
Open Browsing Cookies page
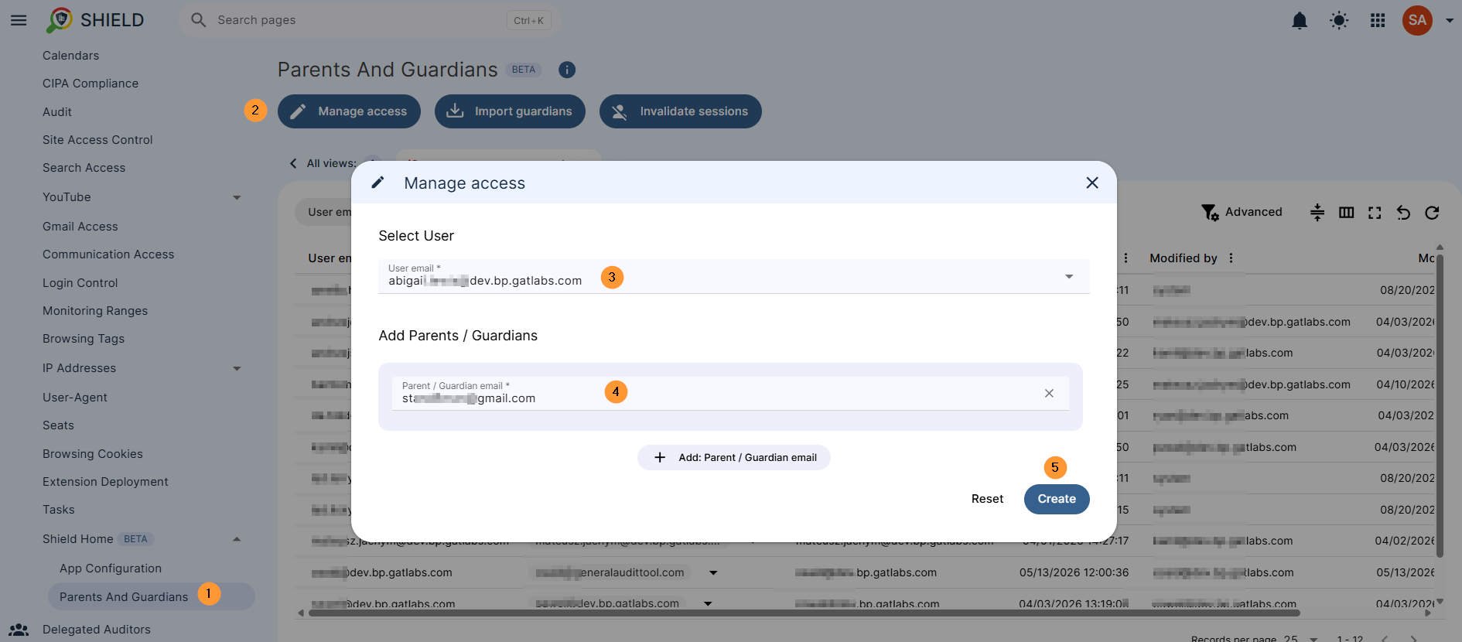point(93,454)
